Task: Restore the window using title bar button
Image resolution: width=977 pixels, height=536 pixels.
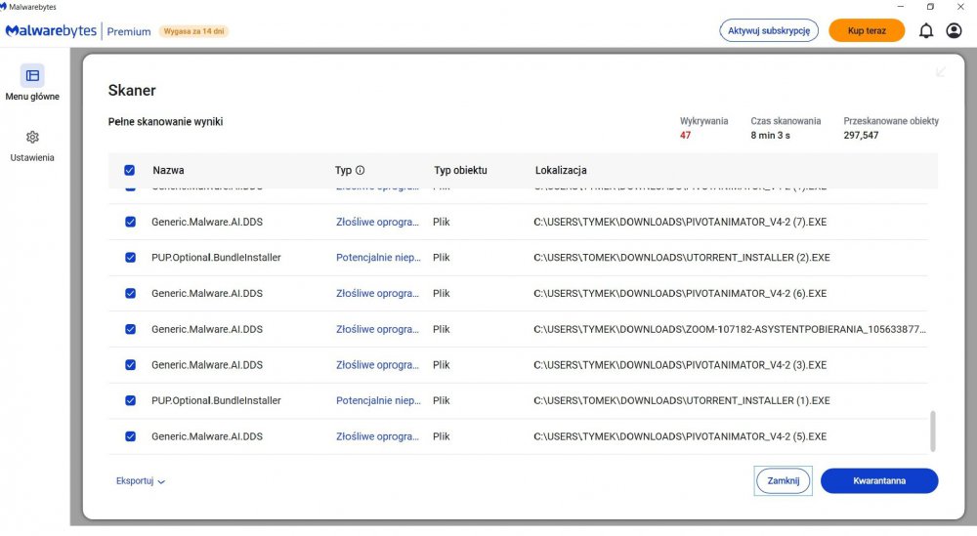Action: (930, 7)
